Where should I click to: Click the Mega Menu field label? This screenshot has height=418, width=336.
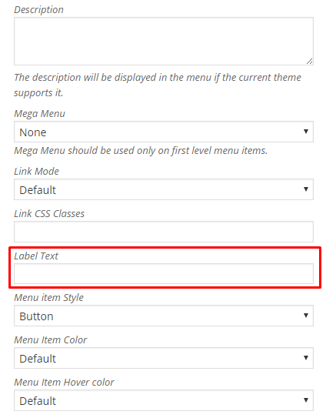coord(40,114)
